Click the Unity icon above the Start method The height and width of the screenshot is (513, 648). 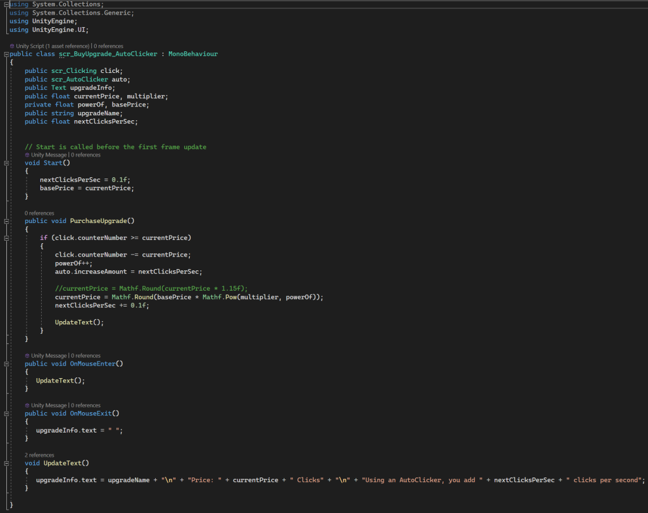pyautogui.click(x=27, y=155)
